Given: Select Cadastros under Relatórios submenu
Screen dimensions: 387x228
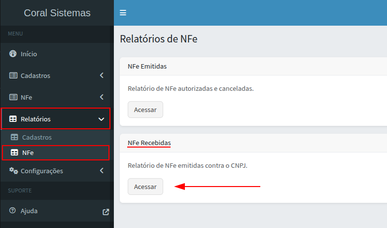Looking at the screenshot, I should pyautogui.click(x=37, y=137).
